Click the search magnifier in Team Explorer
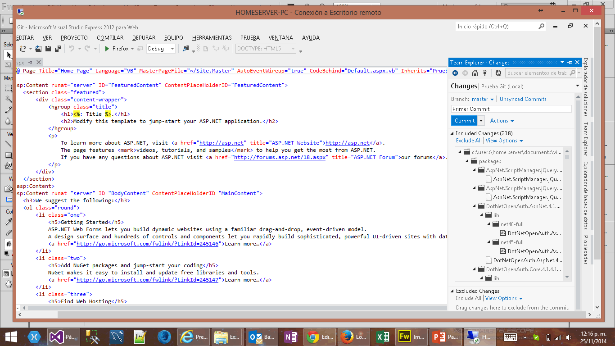 tap(573, 73)
